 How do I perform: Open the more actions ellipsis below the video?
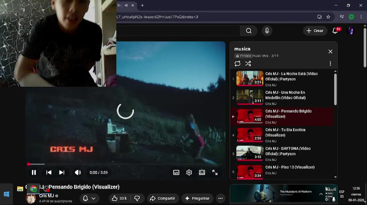coord(220,198)
